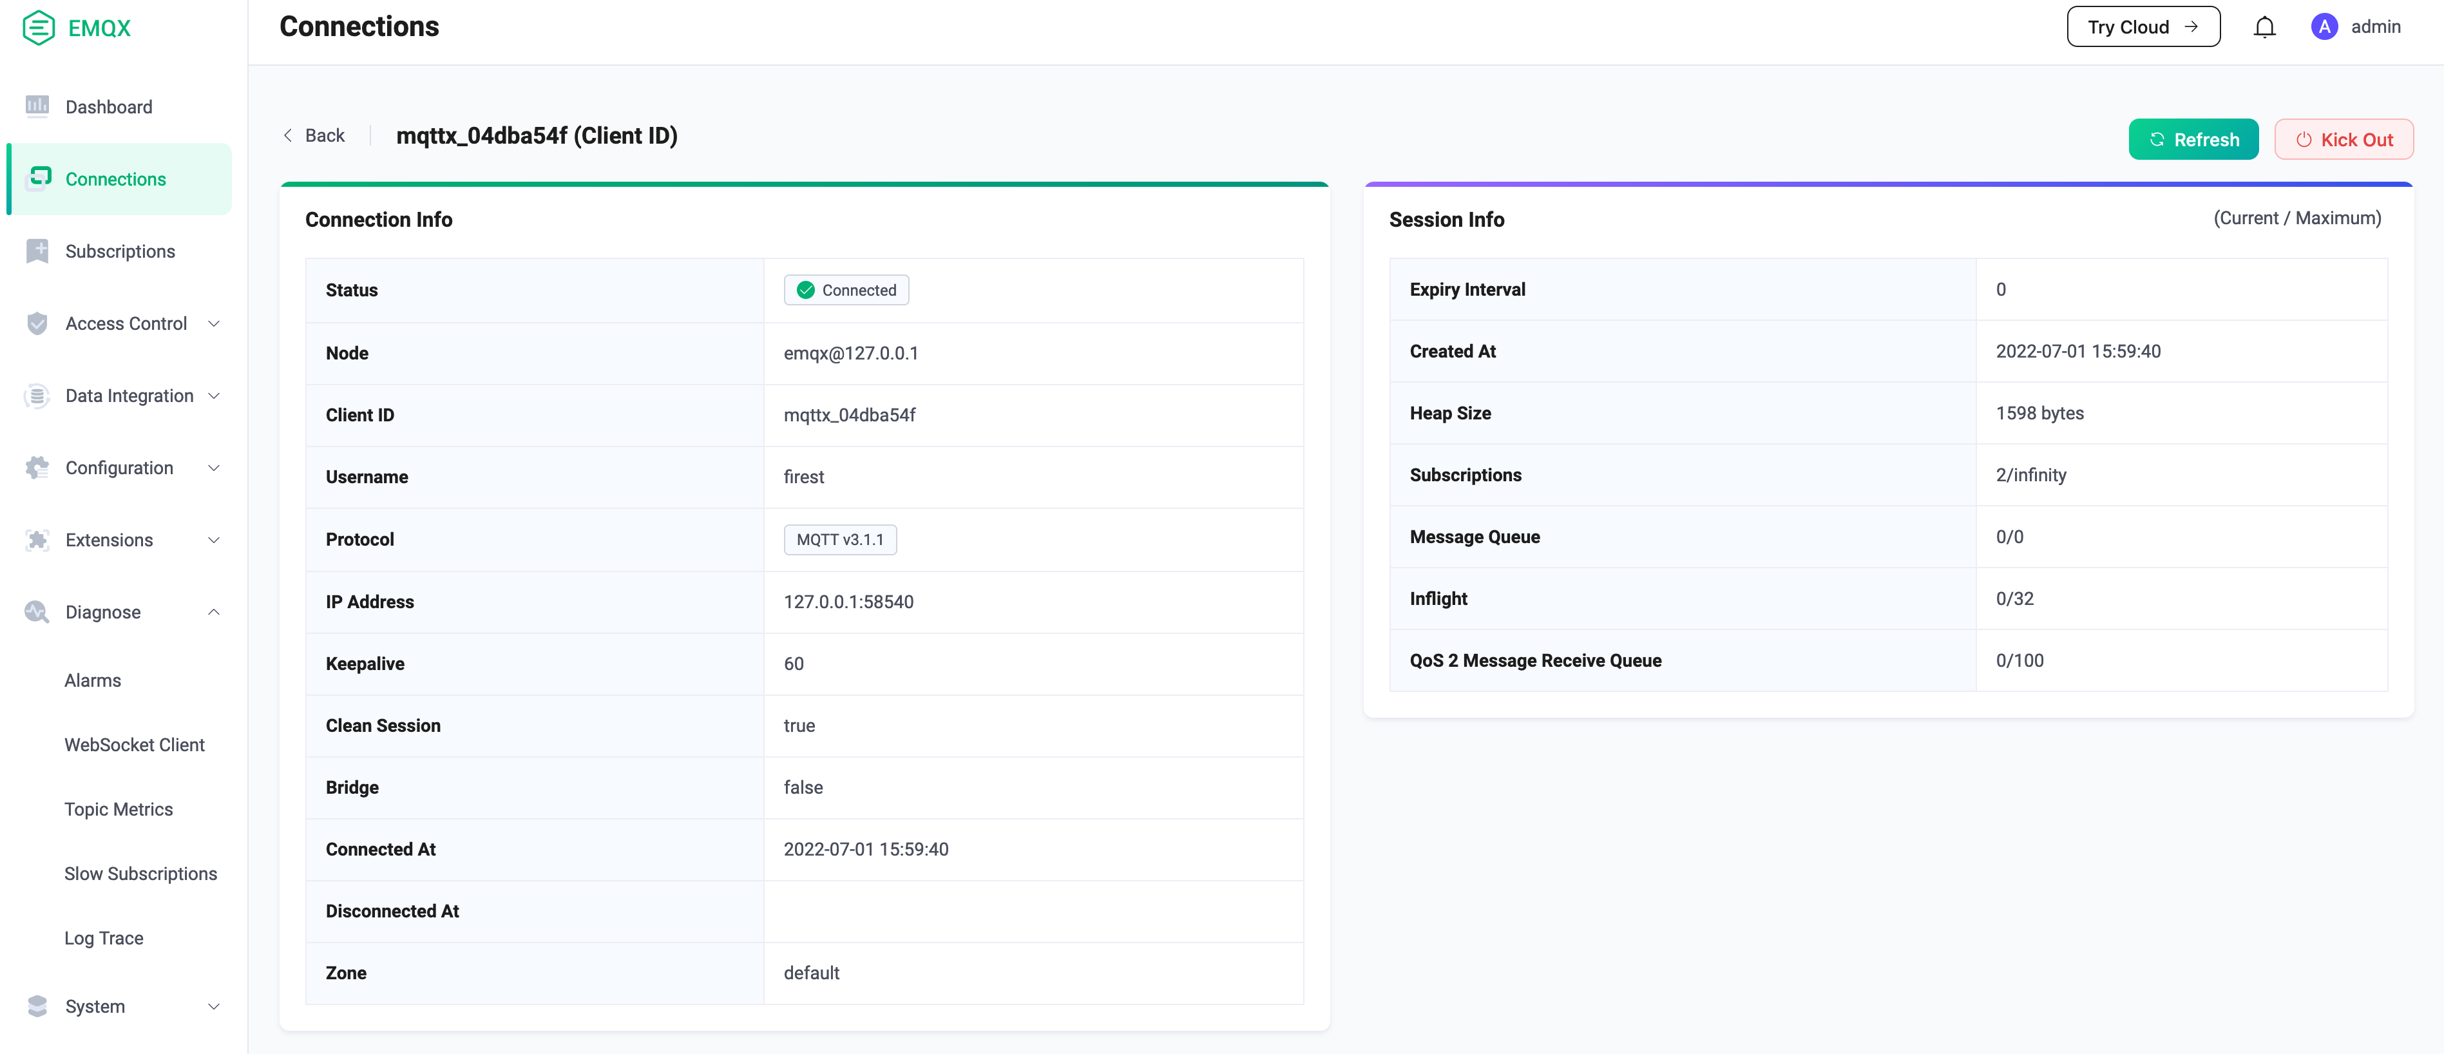The image size is (2444, 1054).
Task: Click the Message Queue value 0/0
Action: click(x=2009, y=537)
